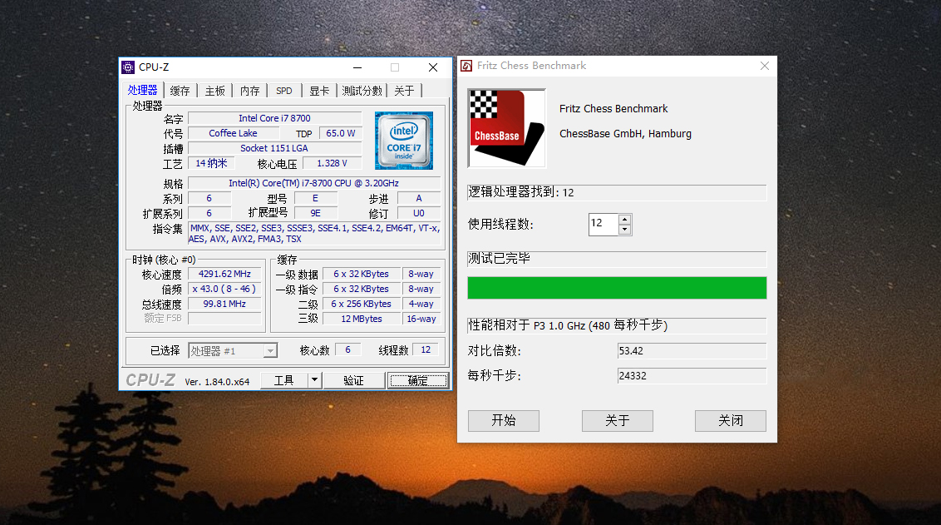Click the L3 16-way associativity value

421,319
